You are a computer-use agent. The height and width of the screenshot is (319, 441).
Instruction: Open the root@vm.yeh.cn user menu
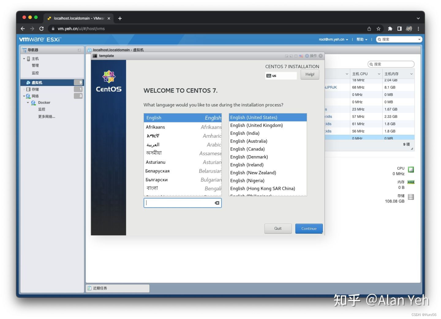click(333, 39)
